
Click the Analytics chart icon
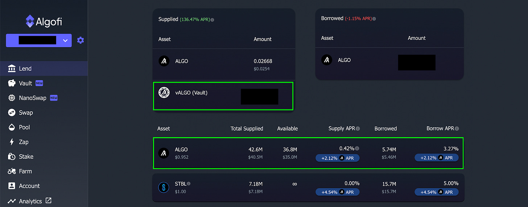[x=12, y=201]
